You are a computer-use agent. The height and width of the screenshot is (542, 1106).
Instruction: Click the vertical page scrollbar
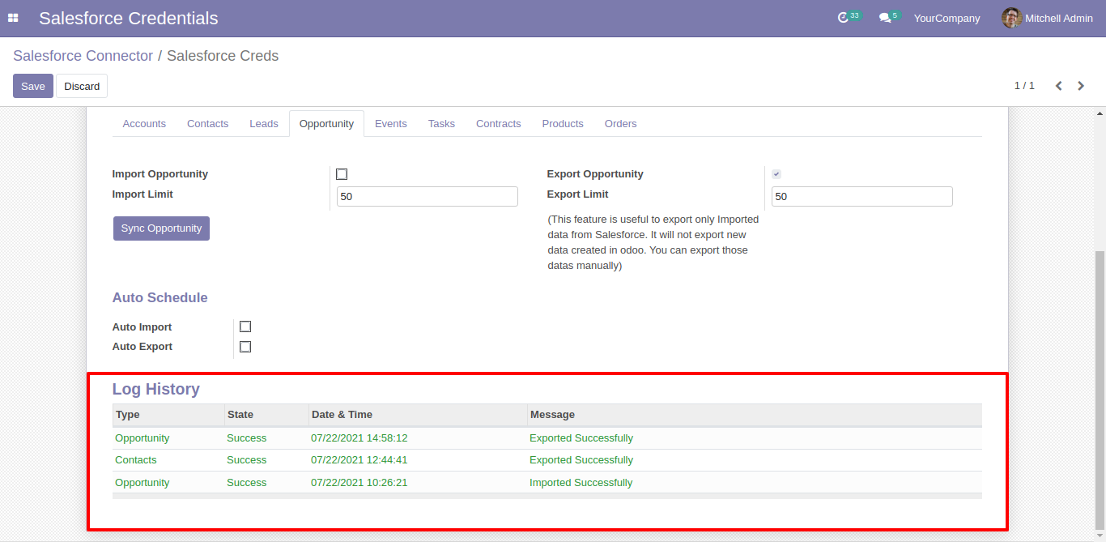pos(1100,389)
